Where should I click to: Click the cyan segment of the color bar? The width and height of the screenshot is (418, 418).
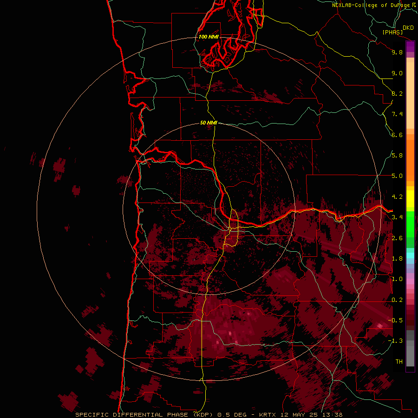pyautogui.click(x=410, y=255)
